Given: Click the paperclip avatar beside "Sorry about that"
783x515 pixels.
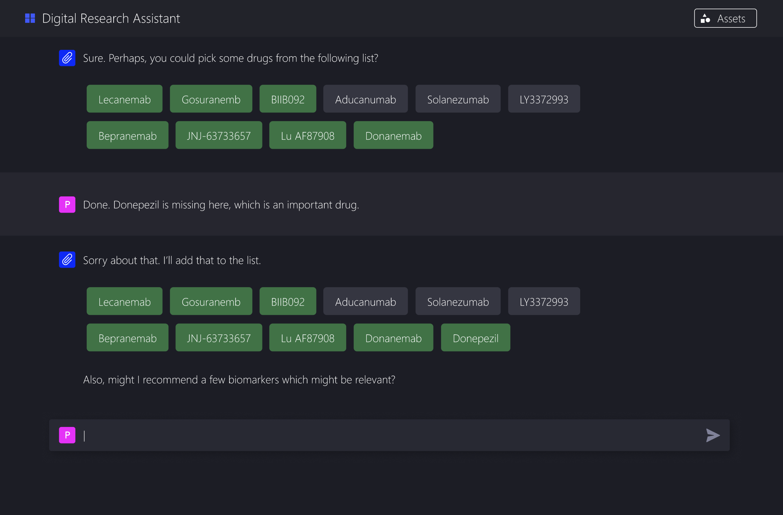Looking at the screenshot, I should pyautogui.click(x=67, y=260).
